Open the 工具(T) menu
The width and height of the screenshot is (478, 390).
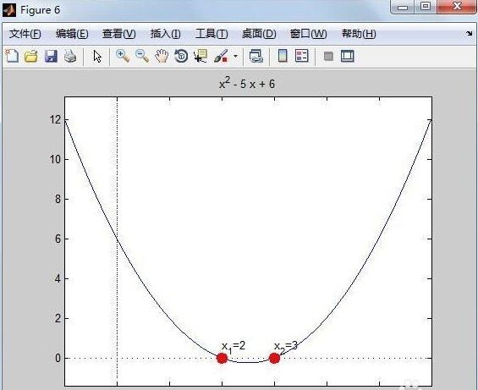point(212,34)
